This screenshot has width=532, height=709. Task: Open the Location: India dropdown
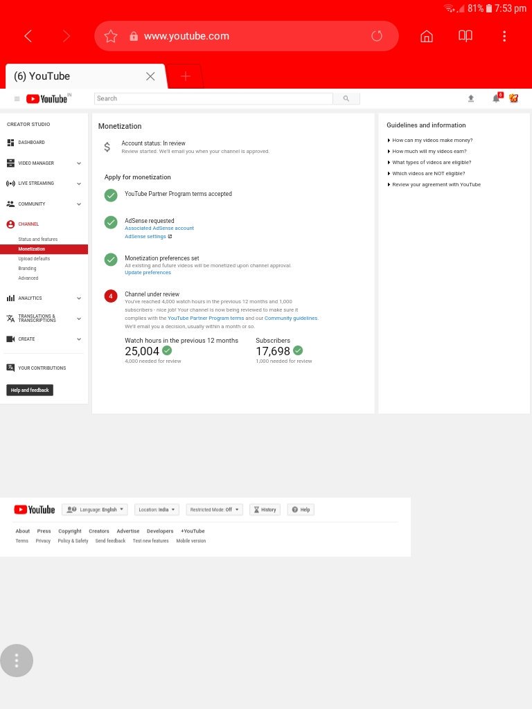pos(157,510)
